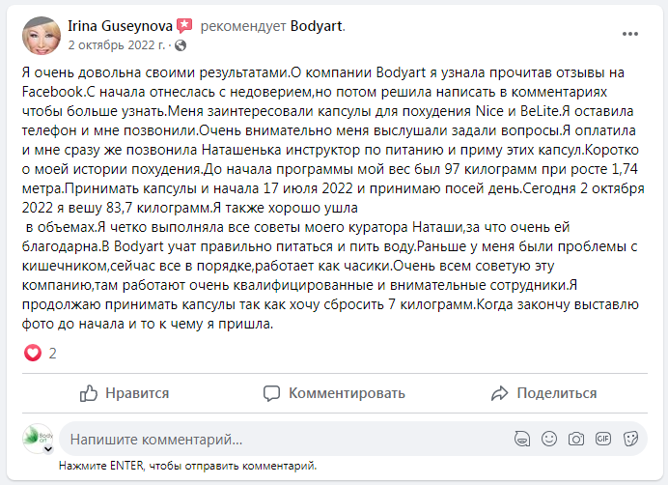Attach a photo using the camera icon
This screenshot has width=668, height=485.
(576, 439)
